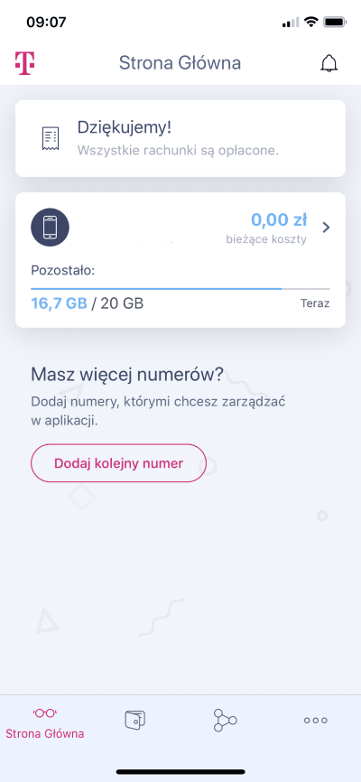Expand current costs chevron arrow
The height and width of the screenshot is (782, 361).
click(x=326, y=228)
